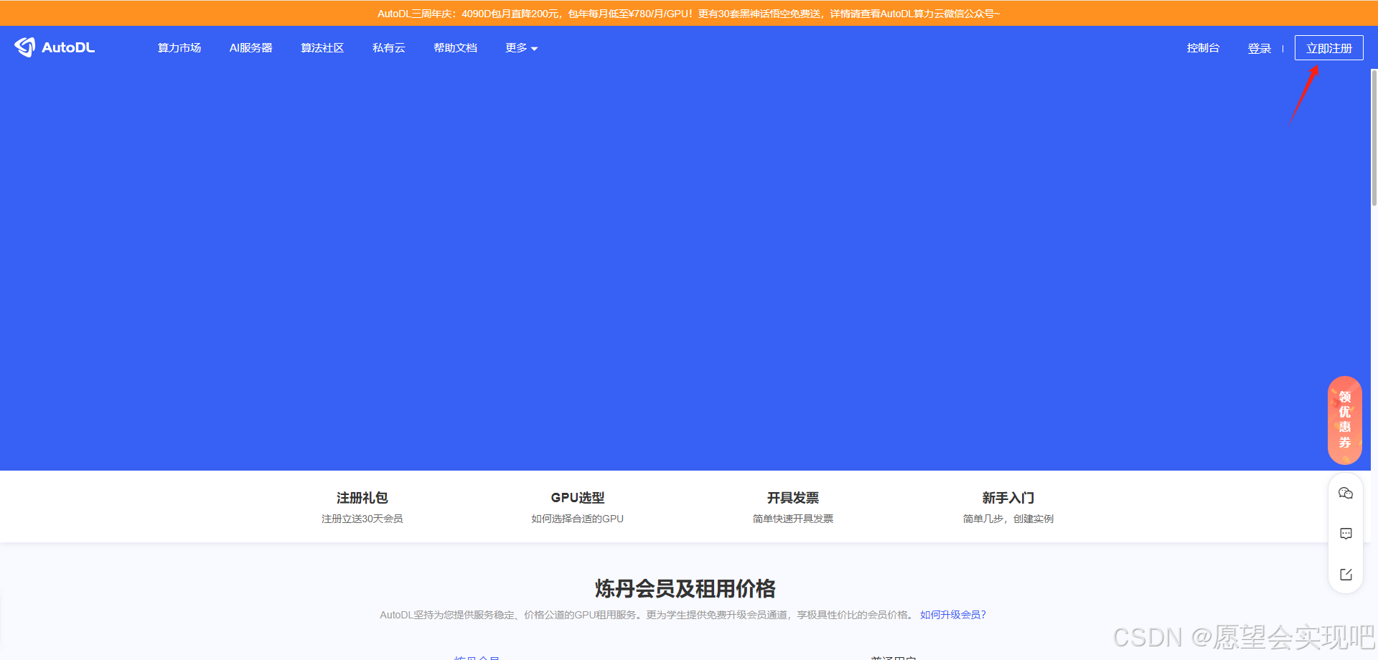
Task: Open the 开具发票 invoice card
Action: click(x=792, y=506)
